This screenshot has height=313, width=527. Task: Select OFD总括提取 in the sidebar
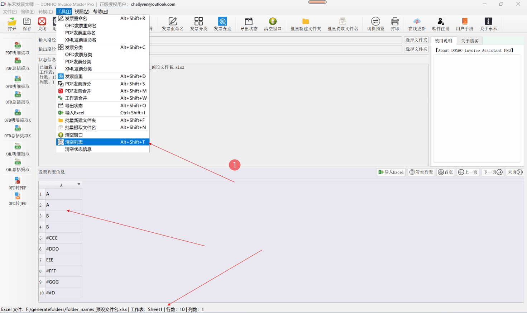pyautogui.click(x=17, y=98)
